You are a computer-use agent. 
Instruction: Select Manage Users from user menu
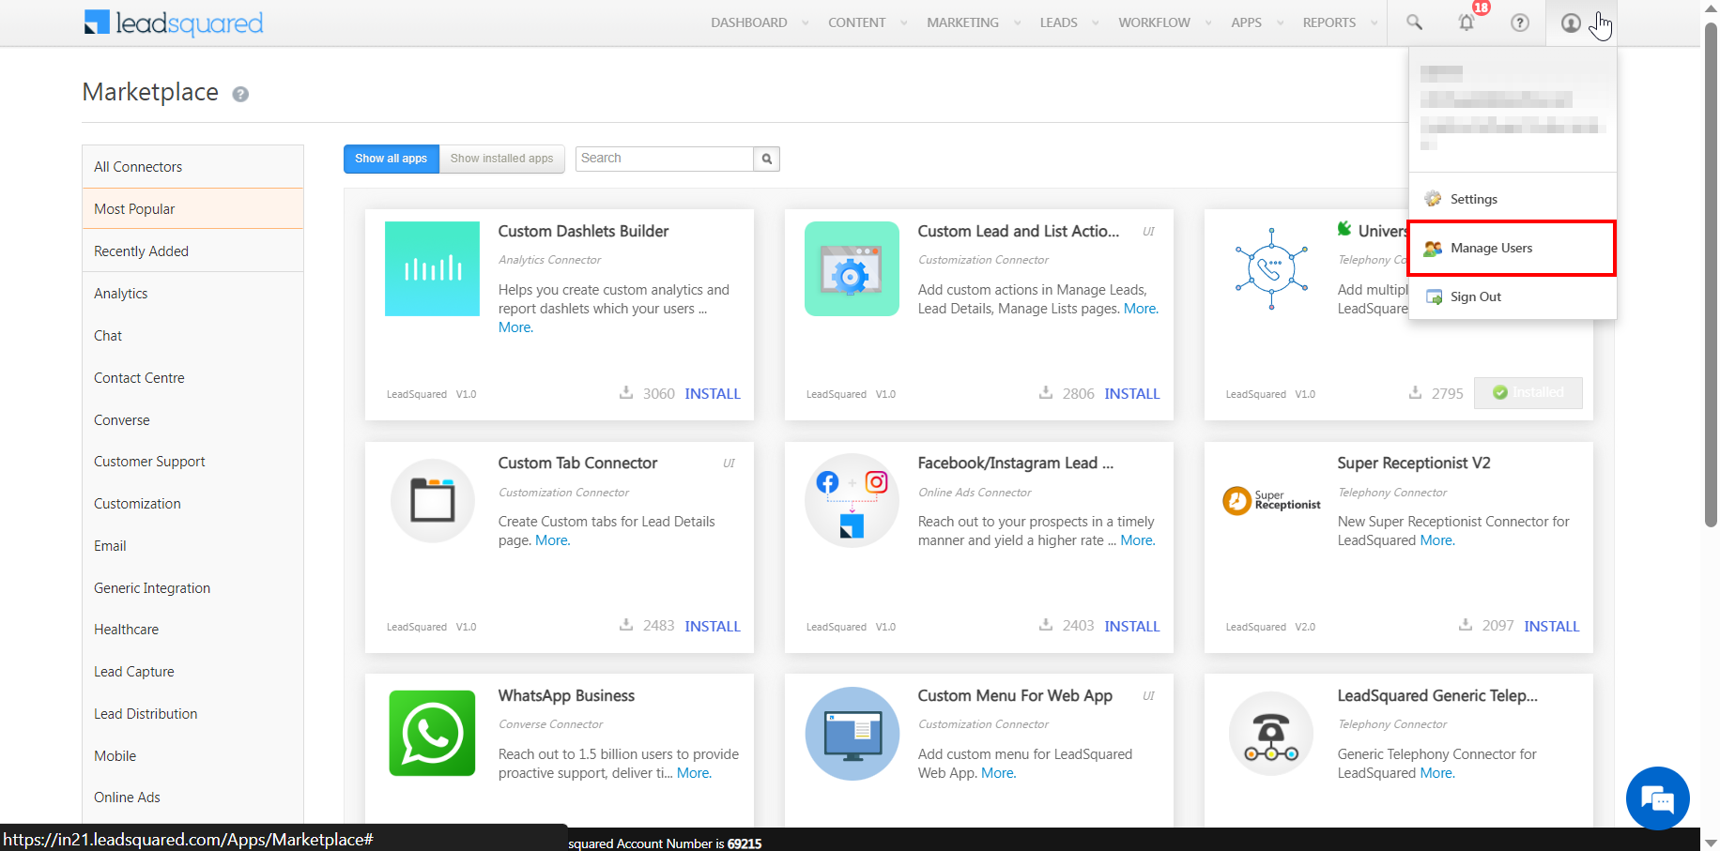[x=1512, y=249]
